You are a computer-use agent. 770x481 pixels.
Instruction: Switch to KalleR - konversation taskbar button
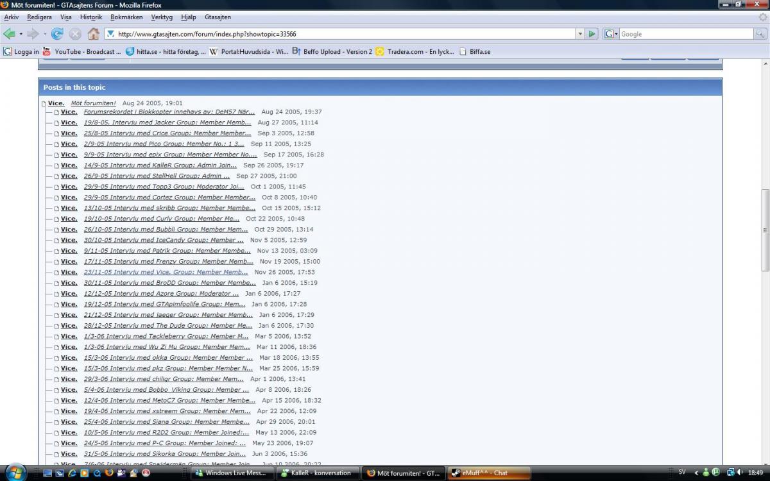[x=316, y=473]
